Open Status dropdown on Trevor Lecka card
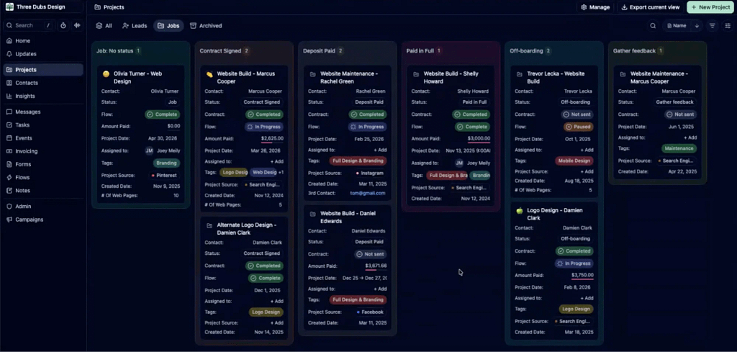Viewport: 737px width, 352px height. (x=576, y=102)
